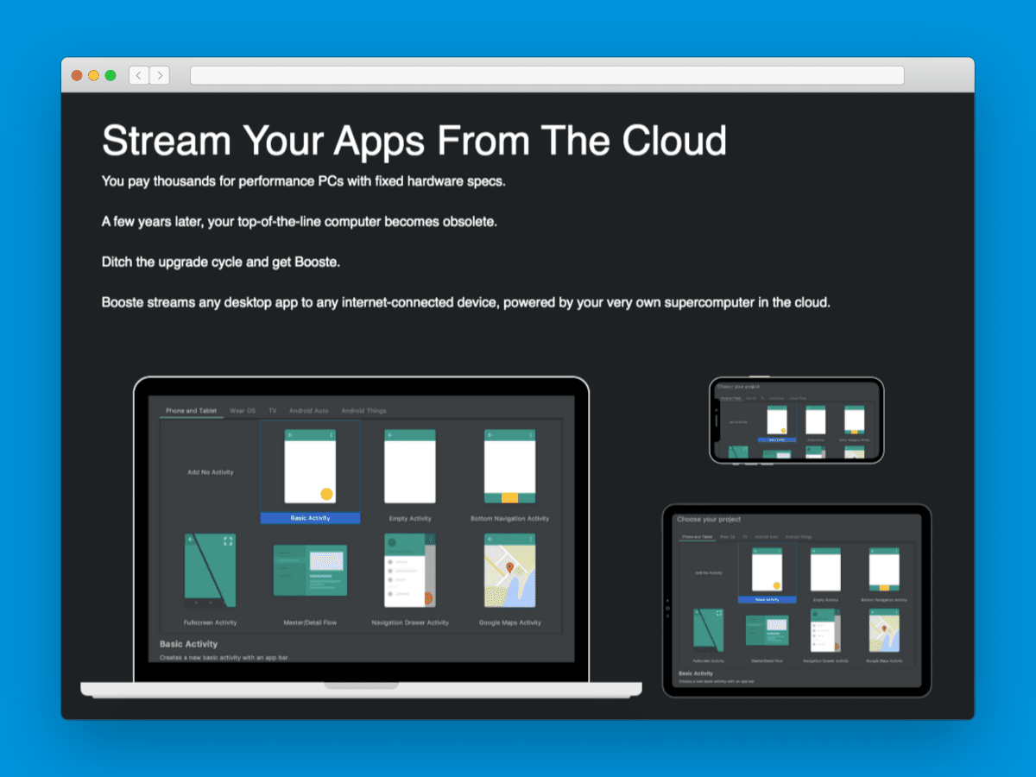Click the Phone and Tablet tab on tablet mockup
1036x777 pixels.
699,536
